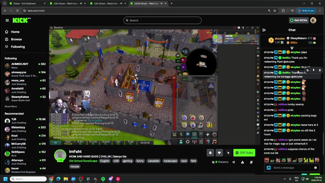Open the RuneLite combat options tab
The image size is (325, 183).
(x=174, y=134)
